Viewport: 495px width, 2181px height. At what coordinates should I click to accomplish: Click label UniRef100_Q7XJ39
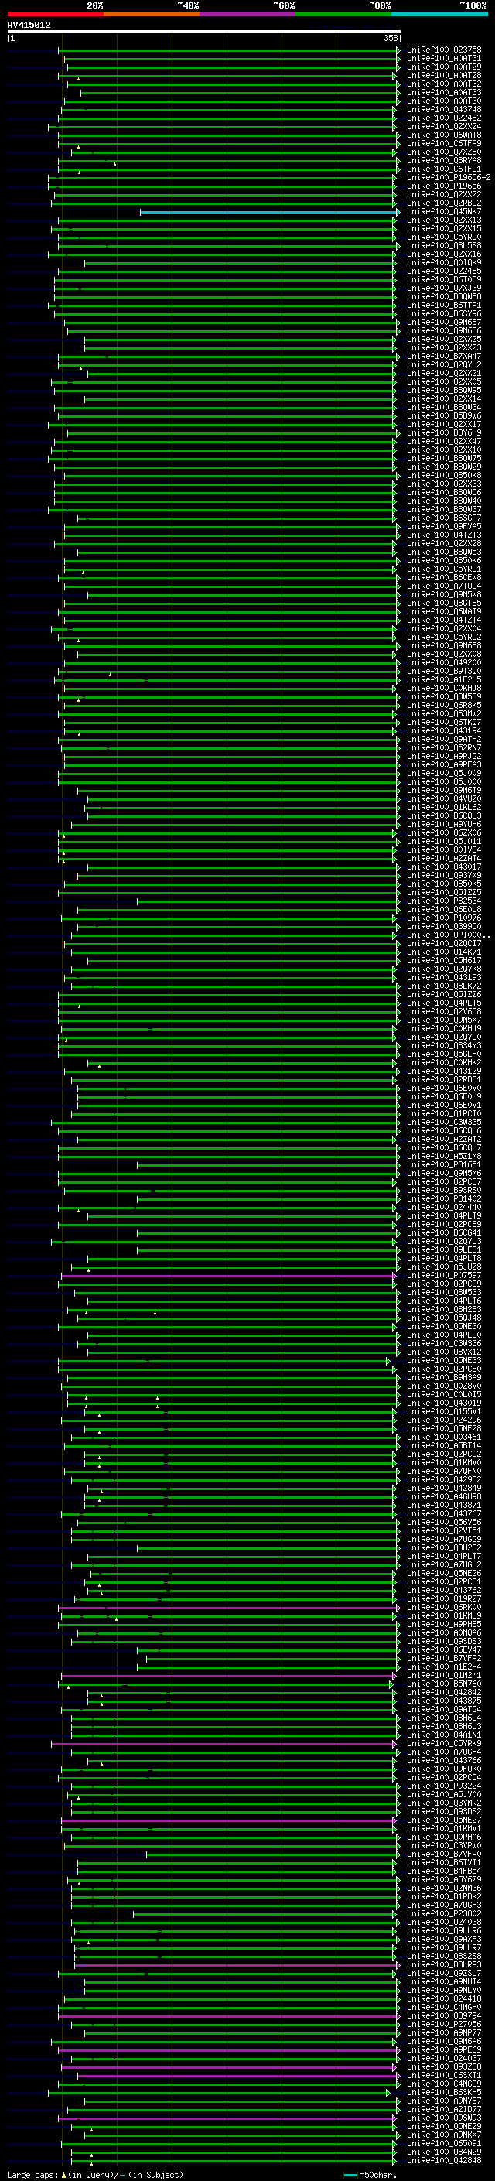(x=444, y=288)
